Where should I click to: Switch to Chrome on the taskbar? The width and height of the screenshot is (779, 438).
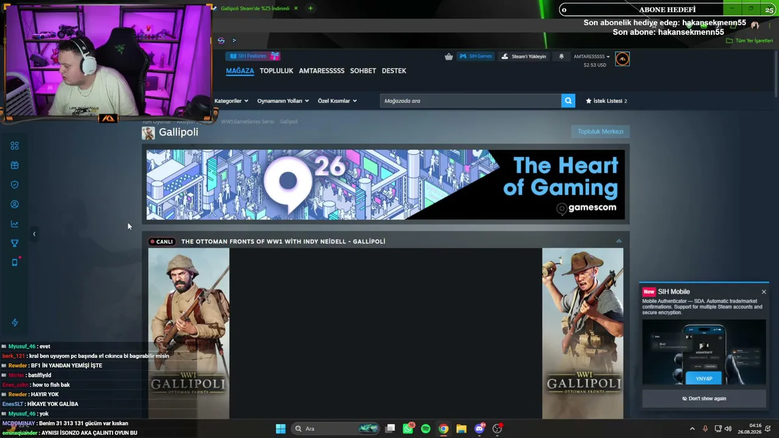[x=444, y=429]
